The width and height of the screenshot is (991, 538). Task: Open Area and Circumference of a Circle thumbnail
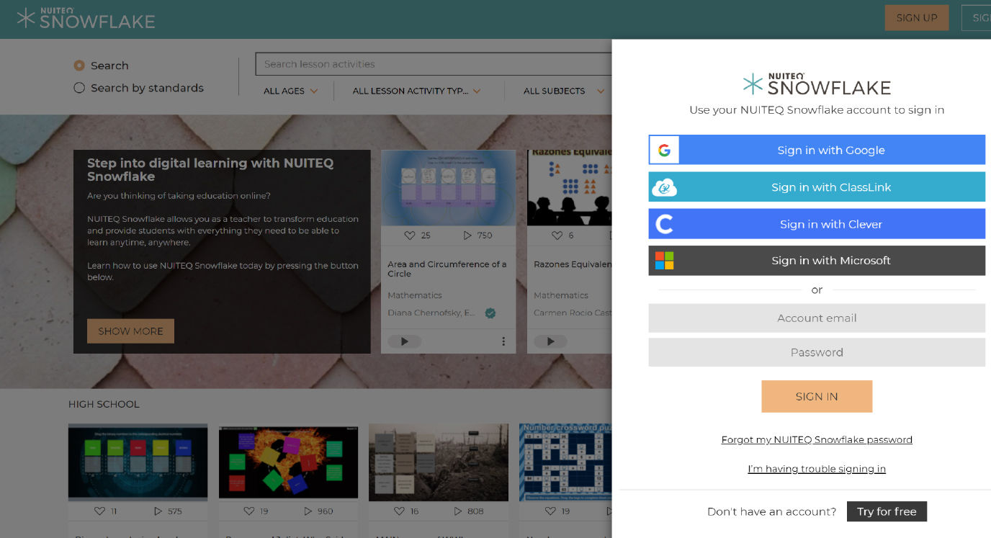pos(448,188)
